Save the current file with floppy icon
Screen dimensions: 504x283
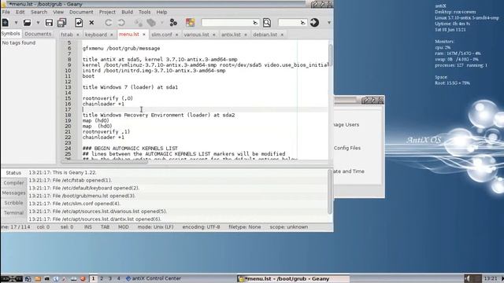point(49,23)
